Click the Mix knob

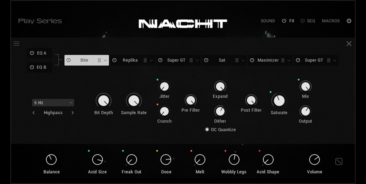pyautogui.click(x=305, y=87)
